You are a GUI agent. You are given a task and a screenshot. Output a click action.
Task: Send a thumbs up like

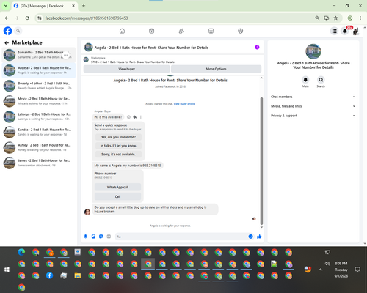point(259,237)
